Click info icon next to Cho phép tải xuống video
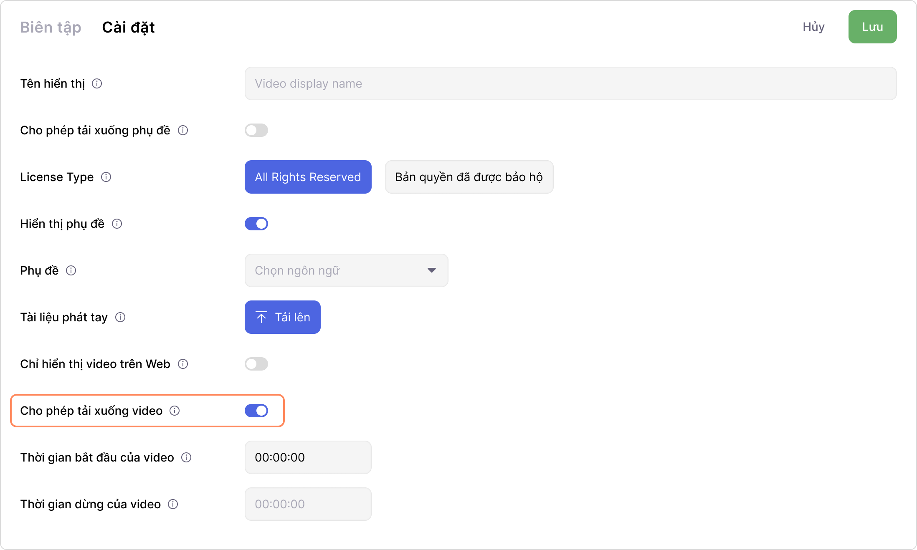917x550 pixels. [175, 411]
